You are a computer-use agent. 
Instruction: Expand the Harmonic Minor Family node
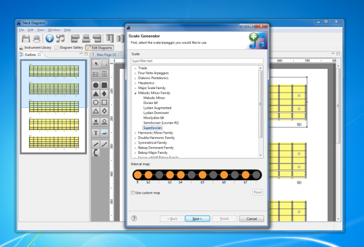pyautogui.click(x=135, y=133)
